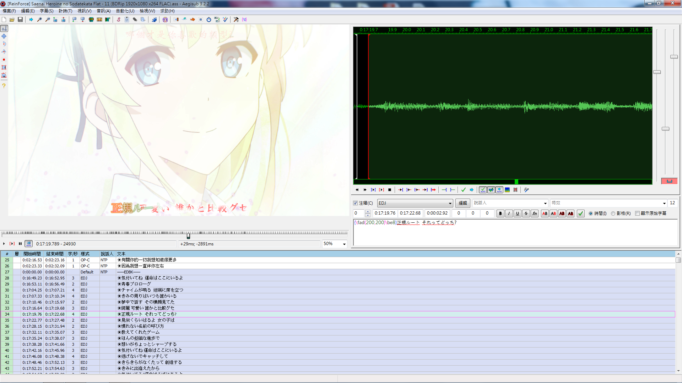Open the 音訊(A) menu
Screen dimensions: 682x383
104,11
